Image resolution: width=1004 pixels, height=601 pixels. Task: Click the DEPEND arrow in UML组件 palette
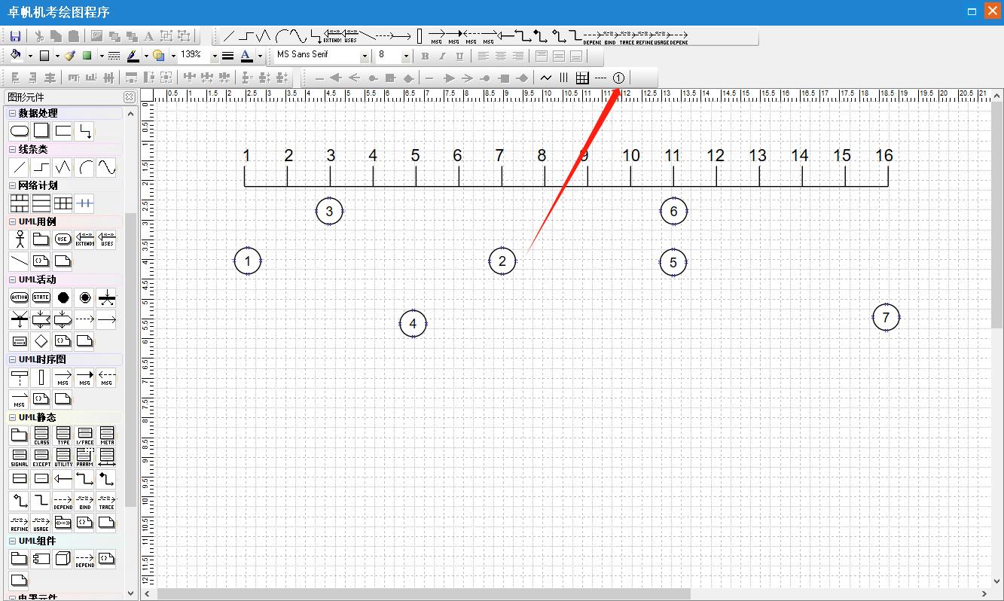85,559
